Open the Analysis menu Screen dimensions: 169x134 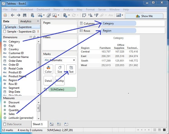68,10
